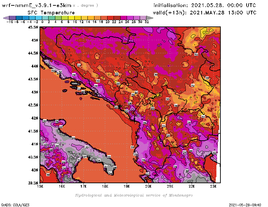Click the 41N latitude label

(x=35, y=144)
